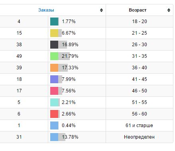
Task: Click the pink swatch for 7.56%
Action: click(x=54, y=91)
